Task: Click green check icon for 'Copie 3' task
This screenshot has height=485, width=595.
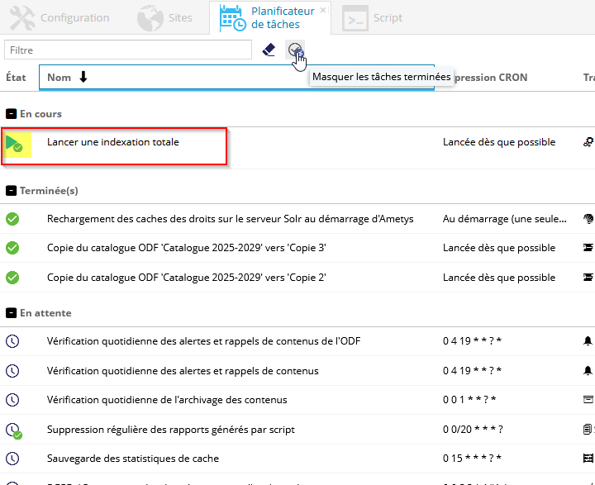Action: click(x=12, y=248)
